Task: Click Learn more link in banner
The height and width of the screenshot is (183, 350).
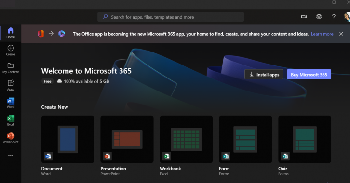Action: [x=322, y=34]
